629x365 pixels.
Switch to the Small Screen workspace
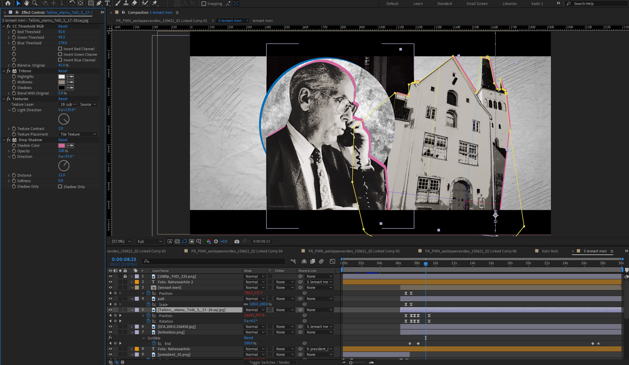477,4
